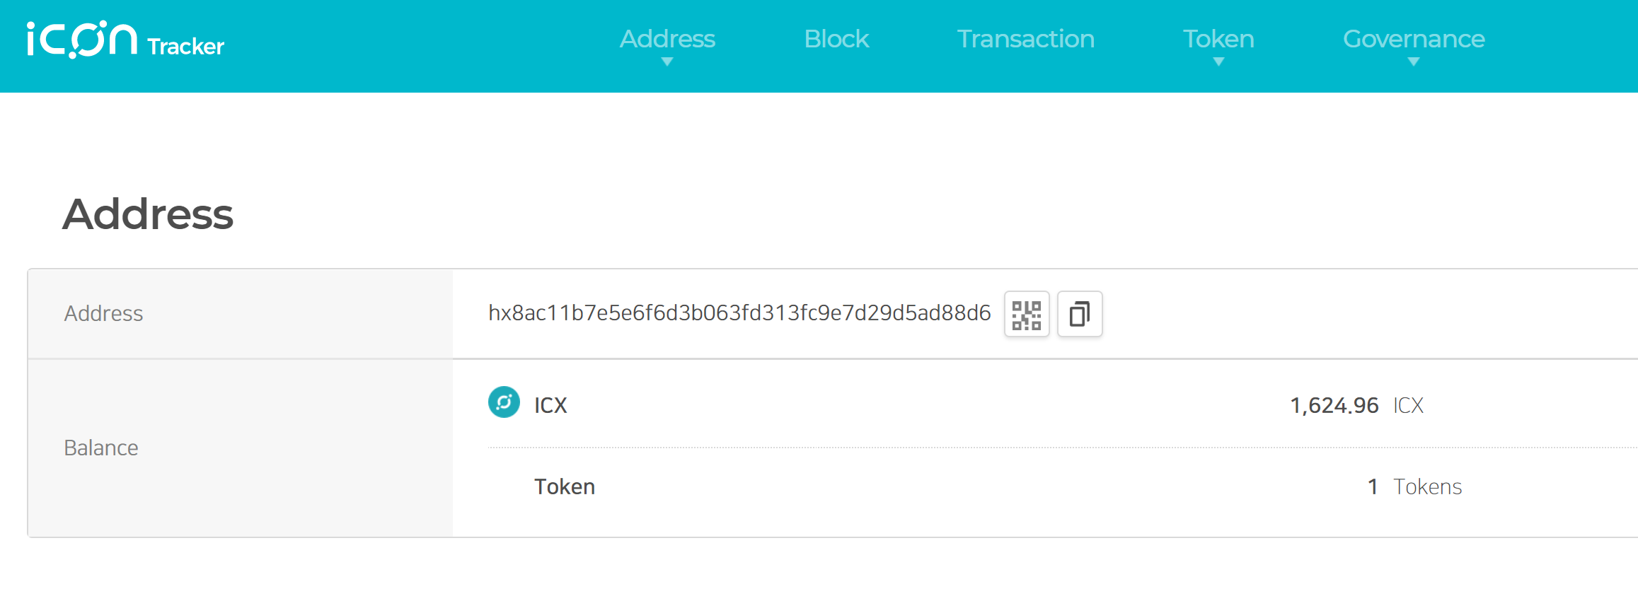Click the 1,624.96 ICX balance value
This screenshot has width=1638, height=601.
[x=1356, y=405]
